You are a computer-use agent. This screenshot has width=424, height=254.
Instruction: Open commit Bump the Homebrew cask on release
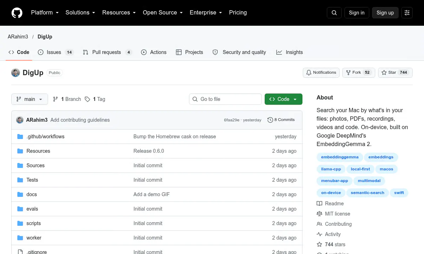point(175,137)
